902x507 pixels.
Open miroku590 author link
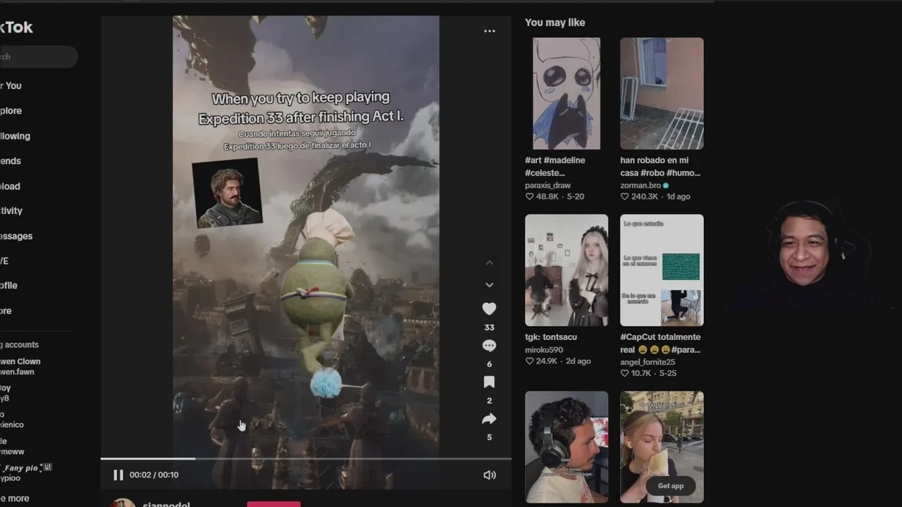(544, 350)
